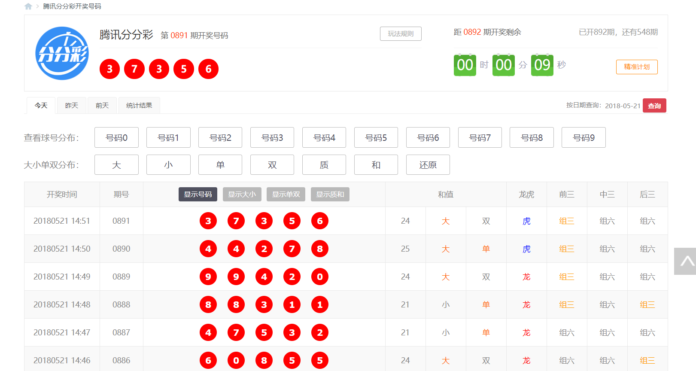Select the date field 2018-05-21
Viewport: 696px width, 371px height.
623,106
